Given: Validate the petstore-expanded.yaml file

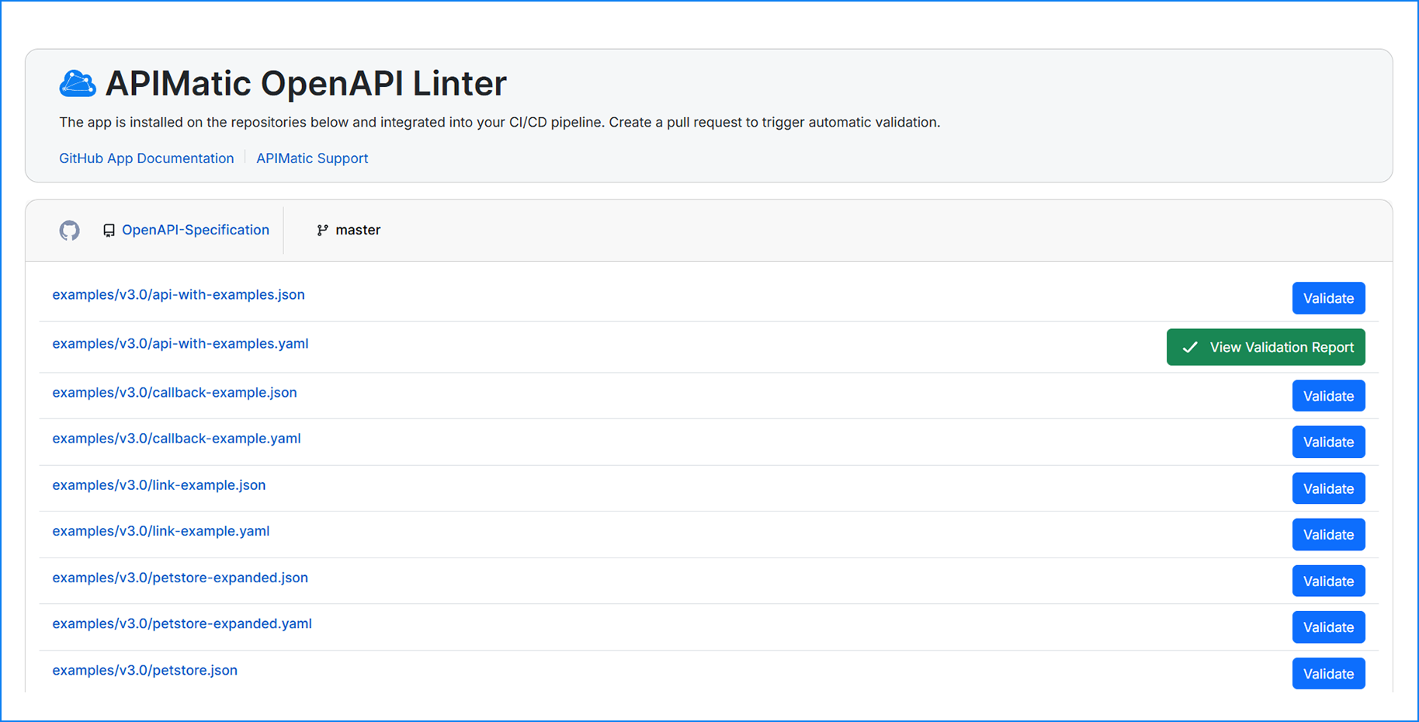Looking at the screenshot, I should click(x=1328, y=627).
